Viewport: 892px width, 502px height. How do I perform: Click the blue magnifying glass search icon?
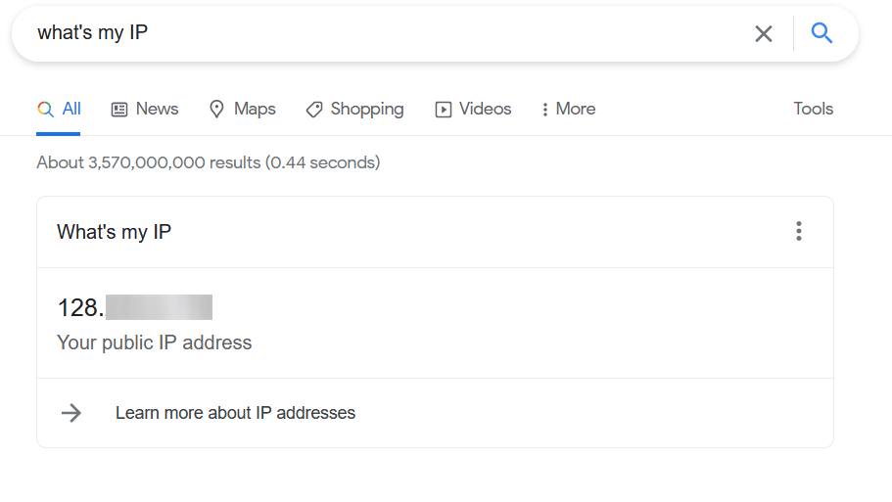822,33
